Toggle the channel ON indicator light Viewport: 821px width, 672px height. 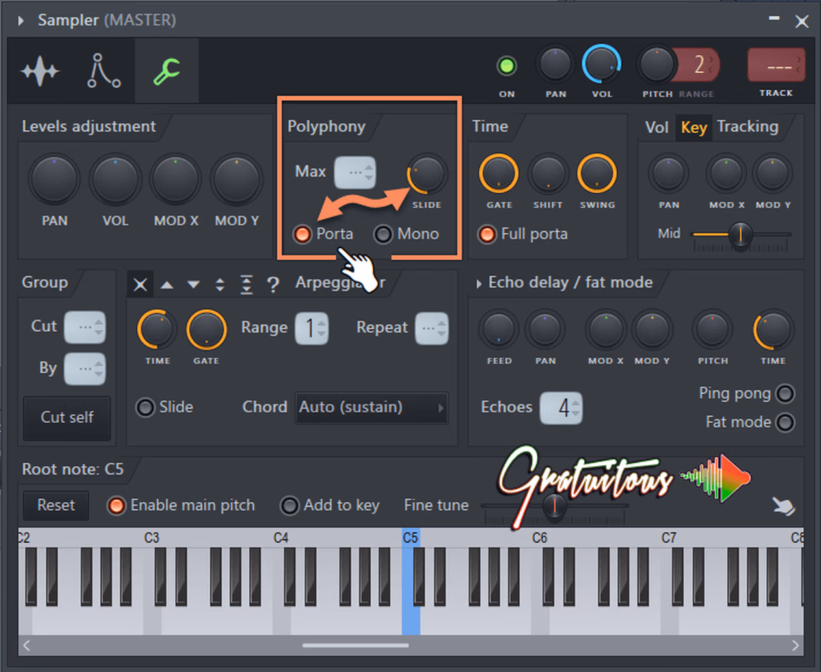(x=506, y=66)
